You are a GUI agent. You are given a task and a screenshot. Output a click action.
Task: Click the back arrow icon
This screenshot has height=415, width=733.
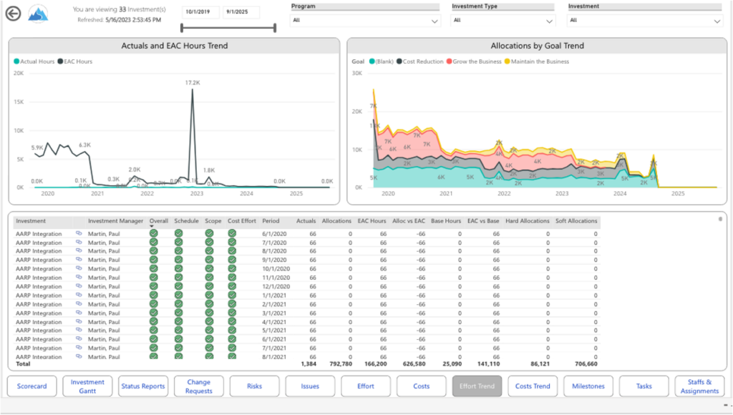(x=13, y=14)
